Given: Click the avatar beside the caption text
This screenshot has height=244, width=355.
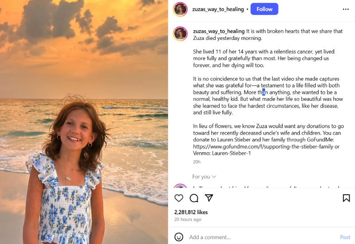Looking at the screenshot, I should tap(181, 34).
